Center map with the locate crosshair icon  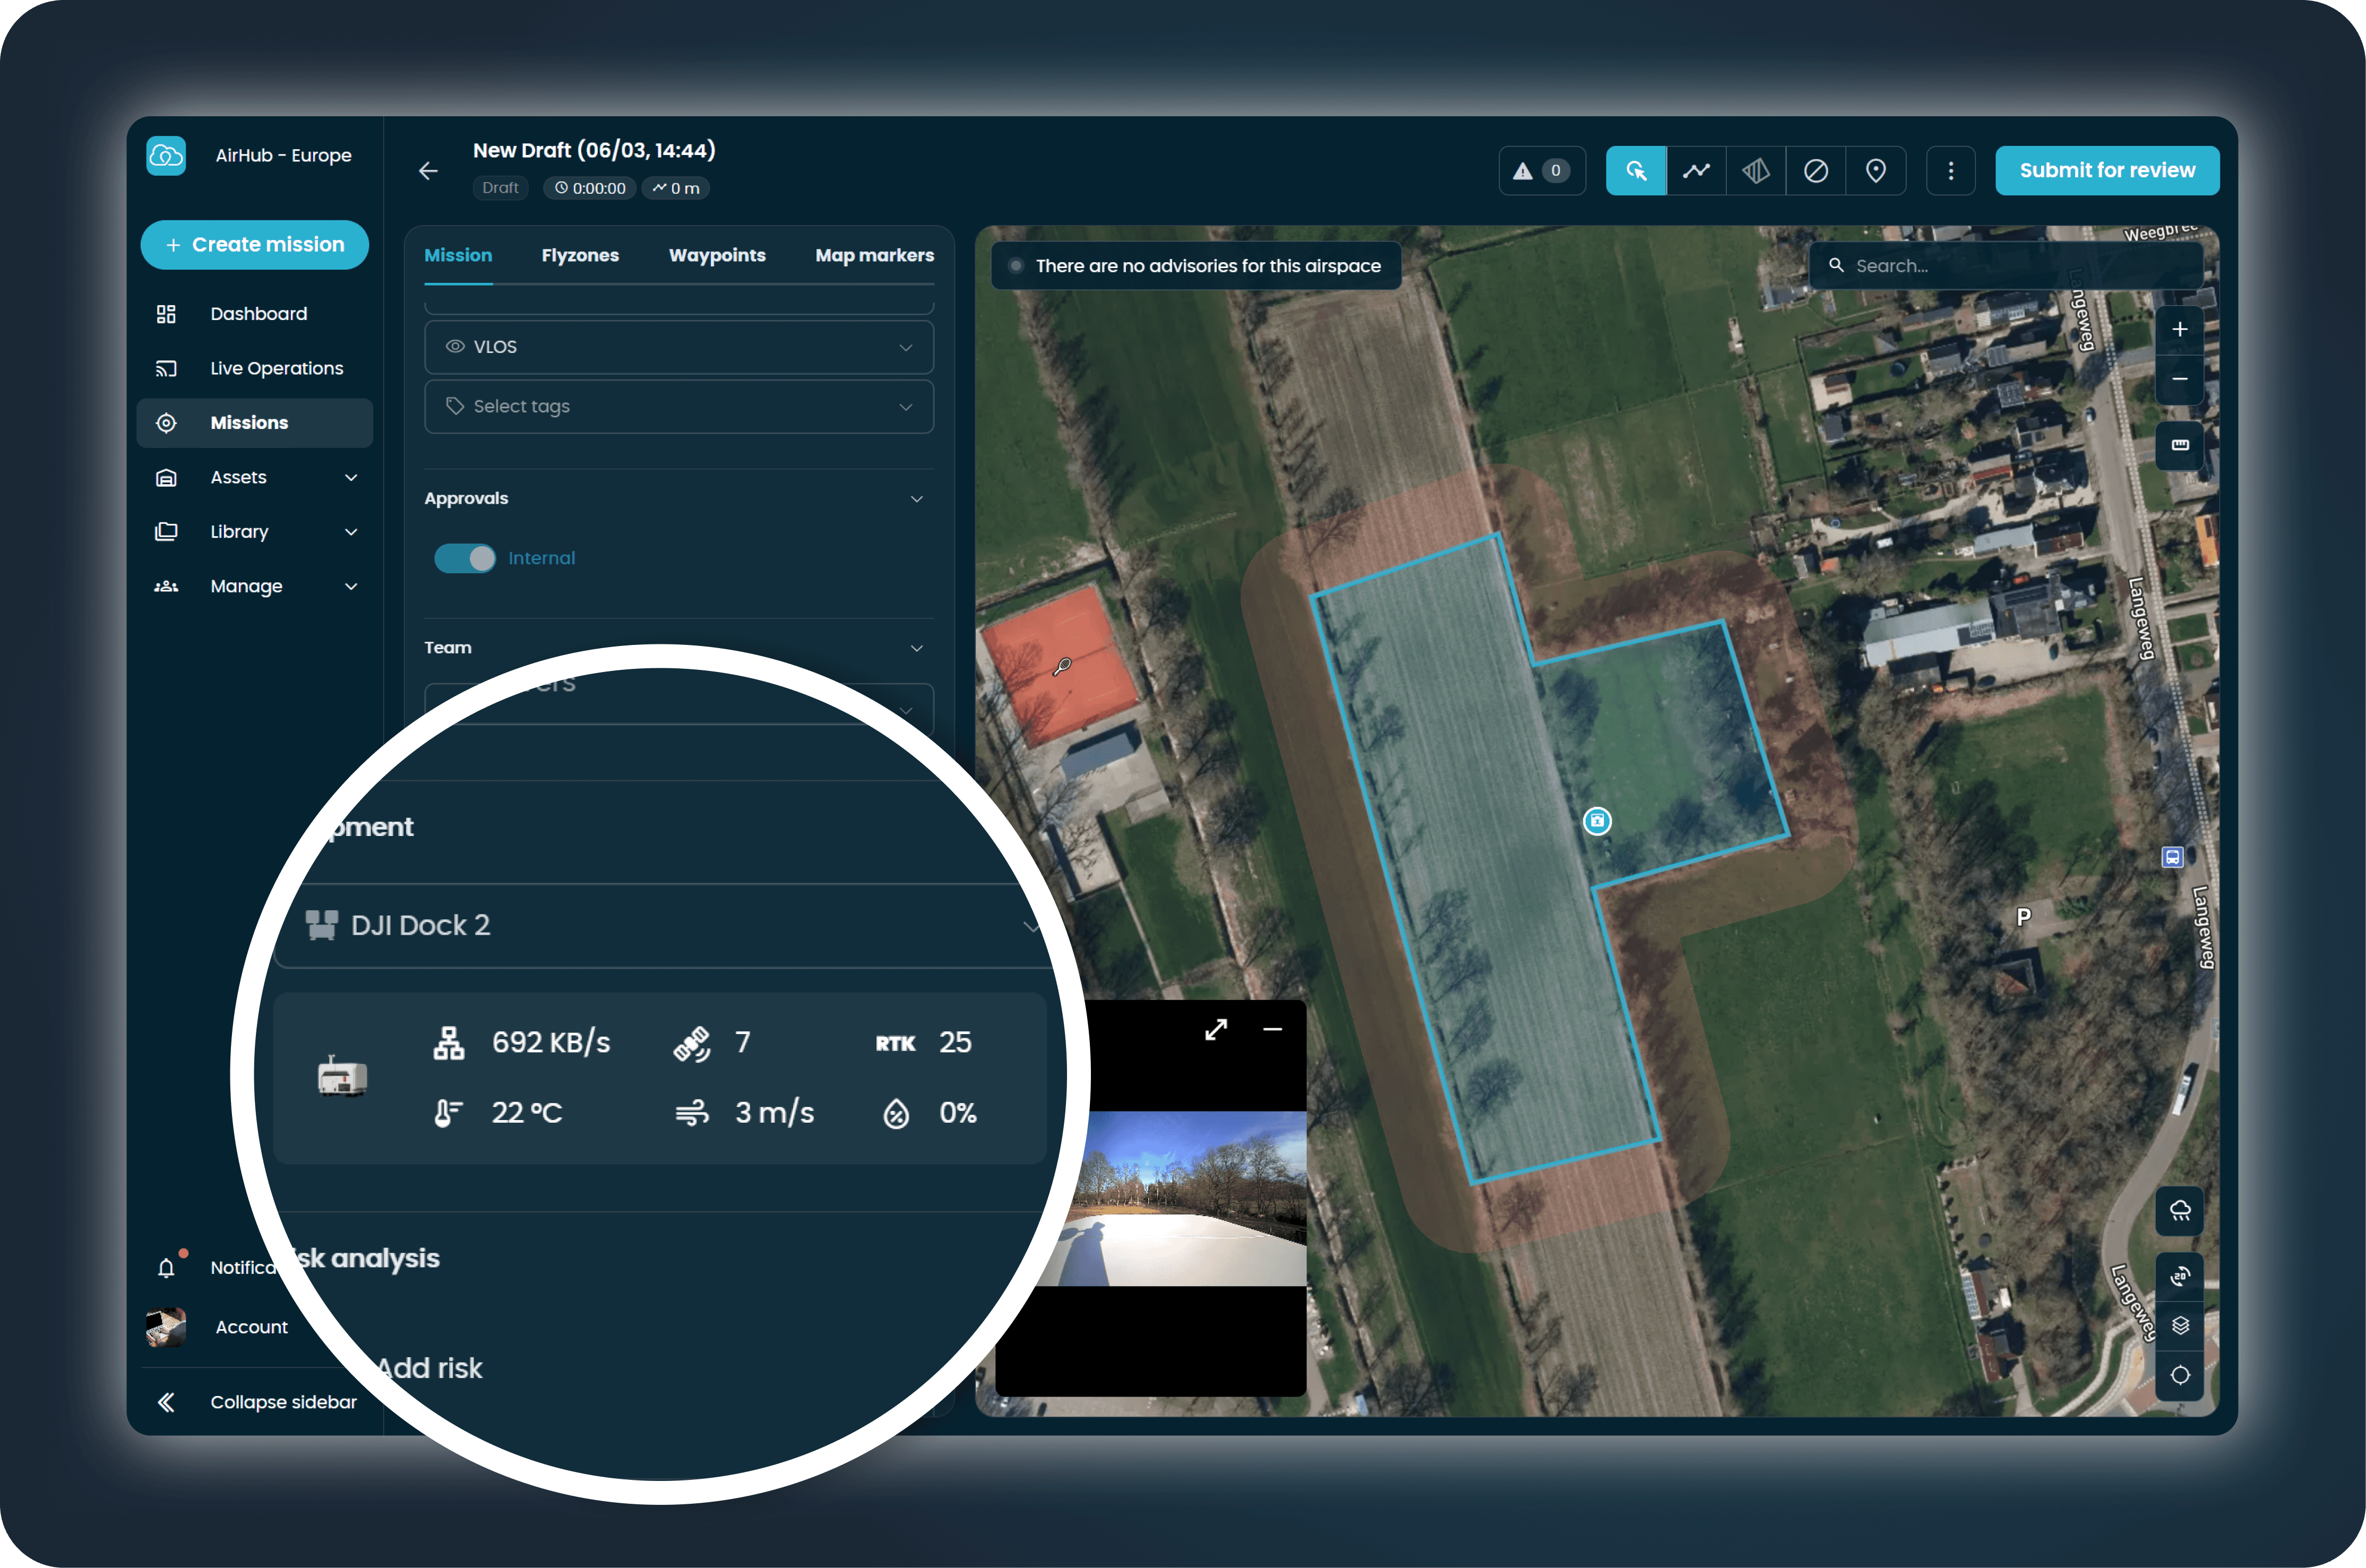(x=2180, y=1376)
